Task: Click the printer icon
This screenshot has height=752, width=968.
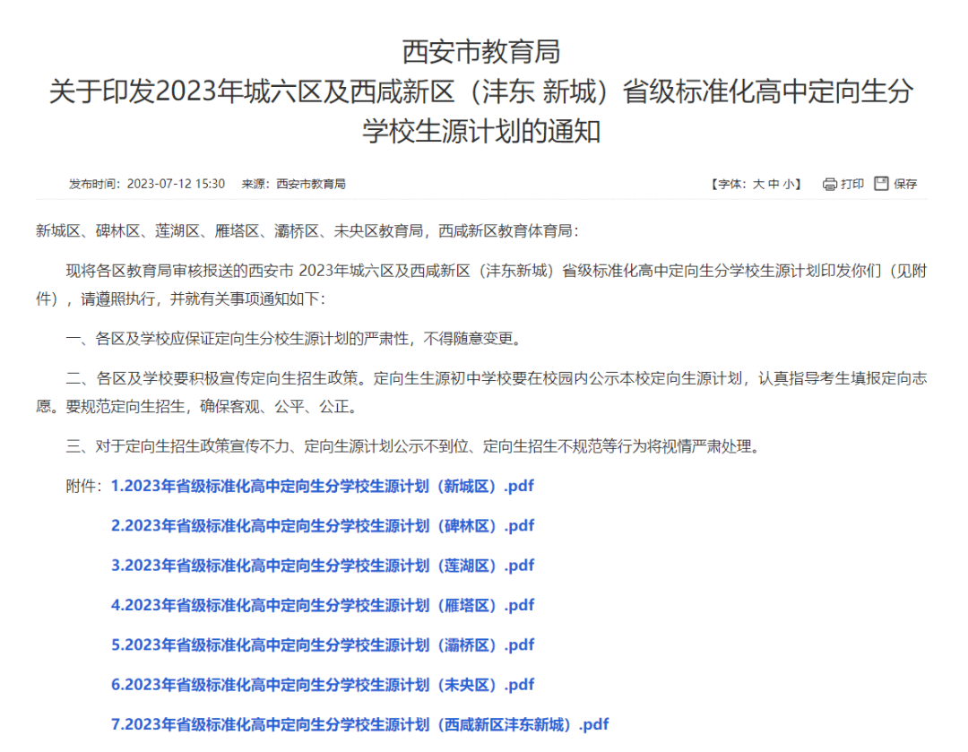Action: click(830, 184)
